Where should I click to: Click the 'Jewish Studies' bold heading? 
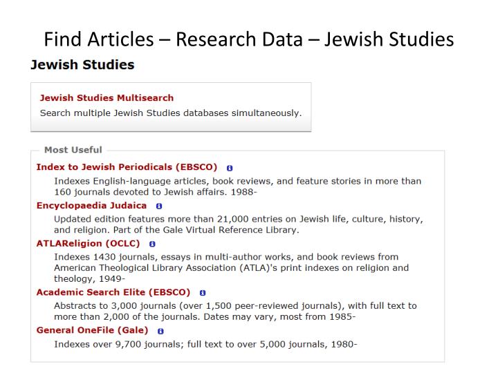(82, 65)
